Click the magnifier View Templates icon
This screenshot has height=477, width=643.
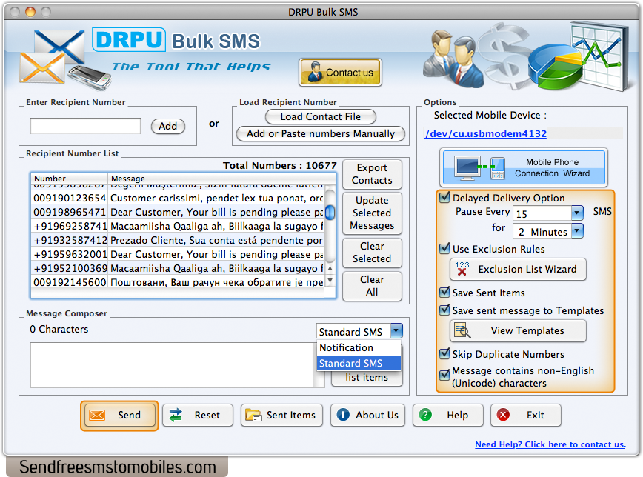(462, 330)
